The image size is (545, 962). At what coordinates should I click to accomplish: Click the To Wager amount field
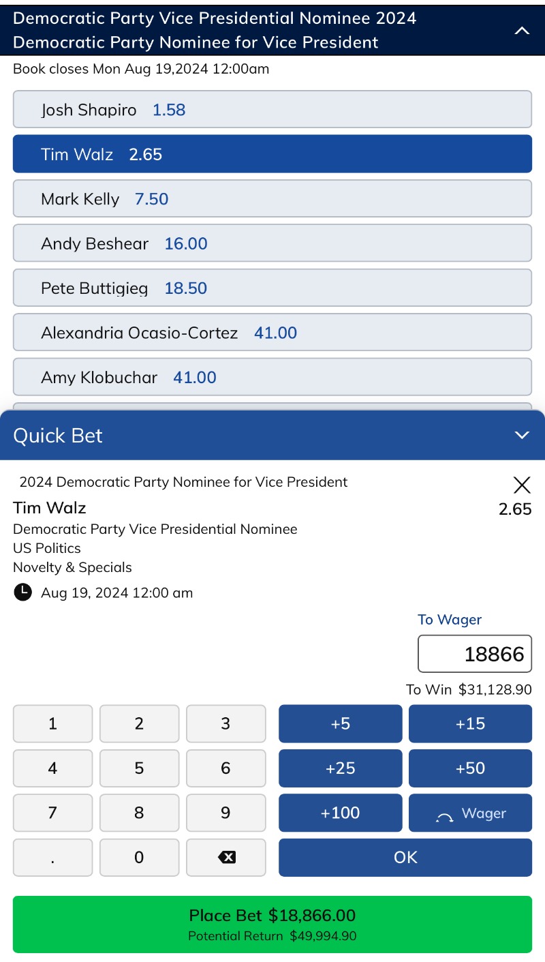click(474, 654)
